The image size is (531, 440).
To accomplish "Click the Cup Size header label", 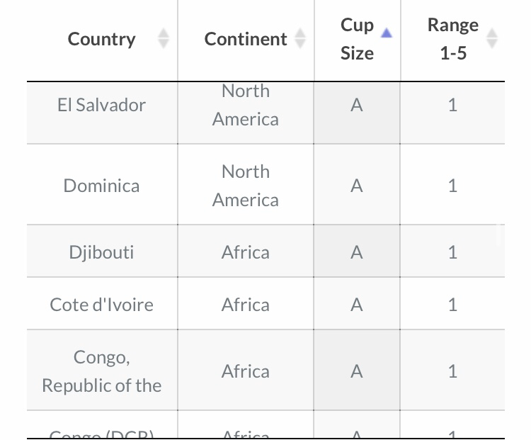I will pos(357,39).
